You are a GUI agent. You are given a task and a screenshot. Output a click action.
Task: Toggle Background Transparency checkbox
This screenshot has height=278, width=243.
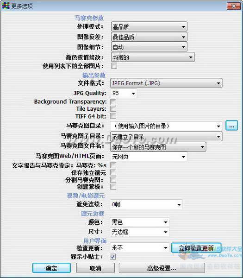click(x=113, y=102)
